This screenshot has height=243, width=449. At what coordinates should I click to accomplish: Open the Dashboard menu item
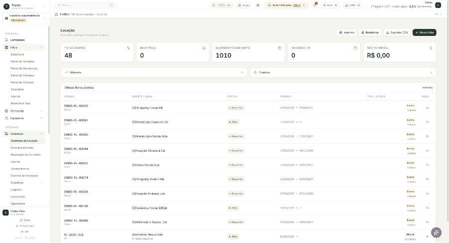tap(17, 54)
